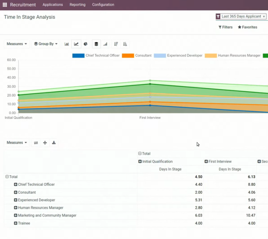This screenshot has height=239, width=268.
Task: Open Applications menu
Action: tap(53, 5)
